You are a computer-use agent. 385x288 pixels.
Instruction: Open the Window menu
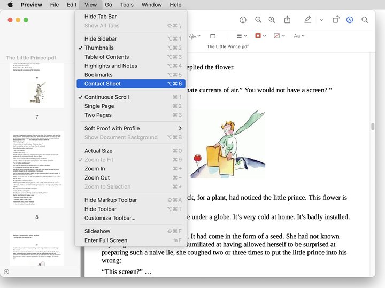(x=151, y=5)
